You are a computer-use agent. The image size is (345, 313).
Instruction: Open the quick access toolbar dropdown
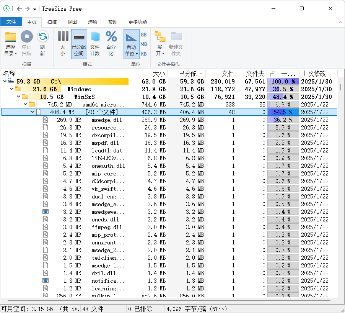click(34, 9)
